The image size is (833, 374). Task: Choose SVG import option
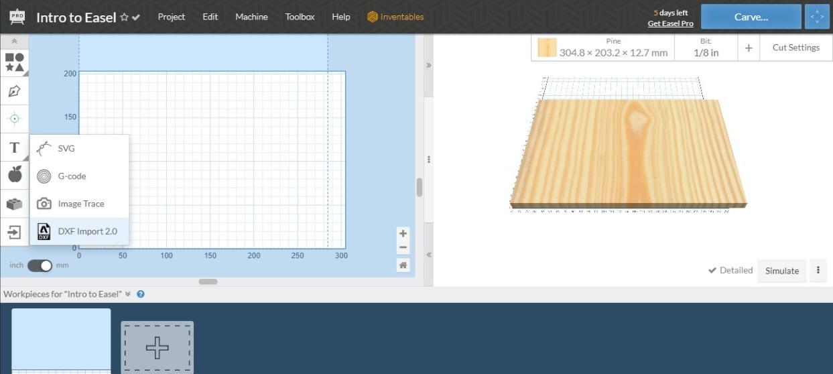pyautogui.click(x=79, y=148)
